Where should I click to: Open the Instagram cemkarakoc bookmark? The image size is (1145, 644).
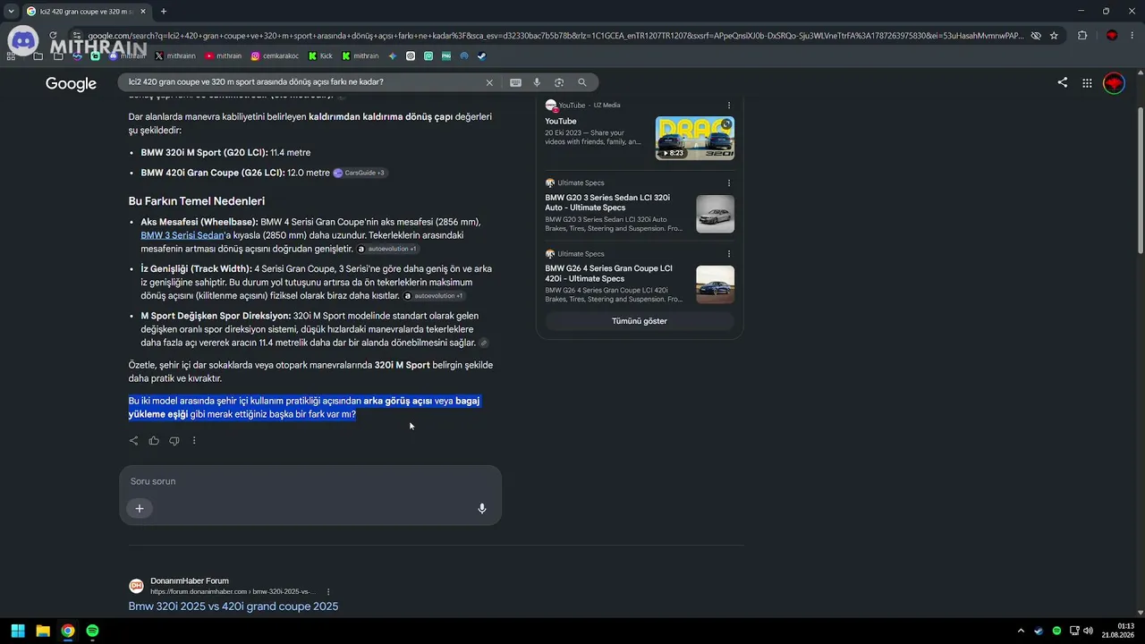pos(276,55)
